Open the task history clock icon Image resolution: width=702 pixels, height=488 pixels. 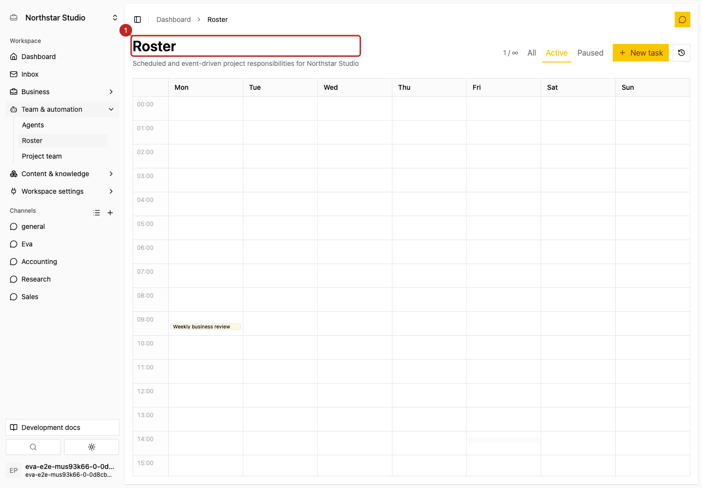[x=682, y=53]
